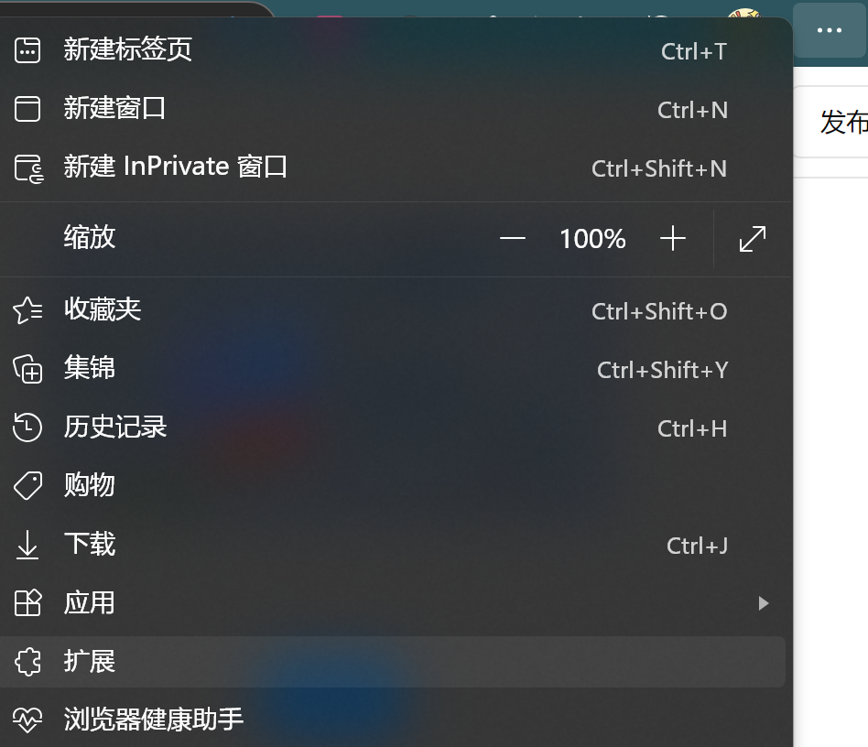Click the Collections icon beside 集锦
868x747 pixels.
pyautogui.click(x=27, y=369)
